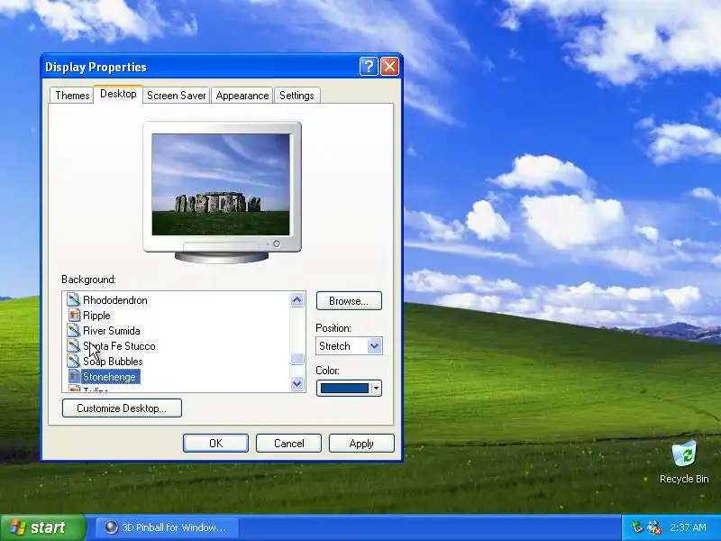
Task: Select the Stonehenge list entry
Action: click(109, 376)
